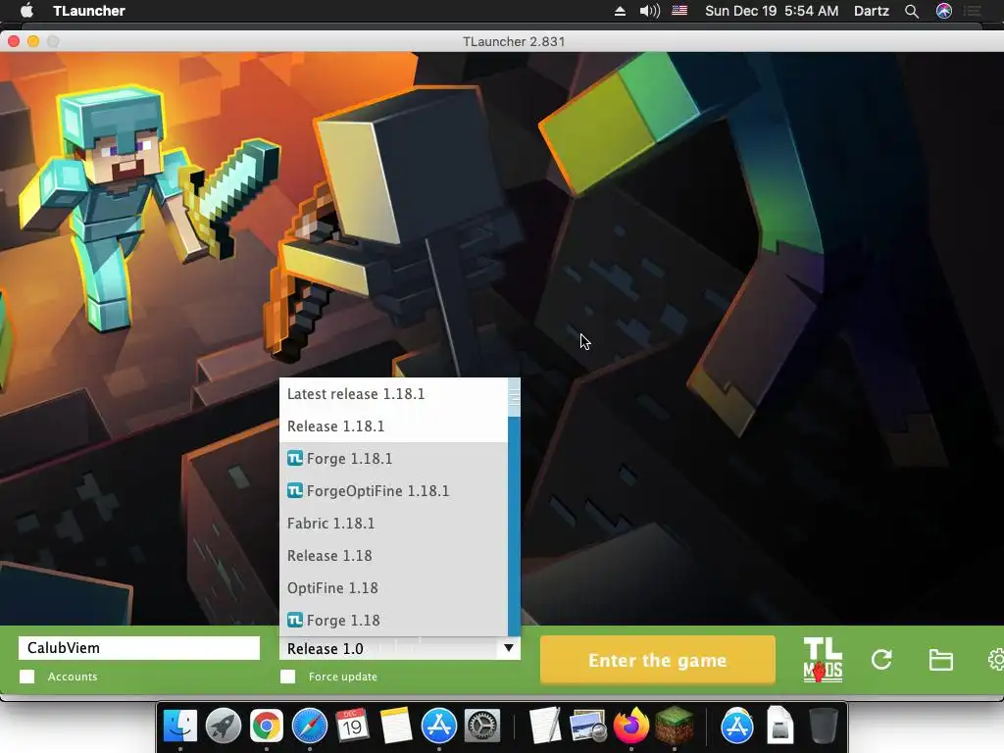Open the game folder icon

tap(940, 660)
